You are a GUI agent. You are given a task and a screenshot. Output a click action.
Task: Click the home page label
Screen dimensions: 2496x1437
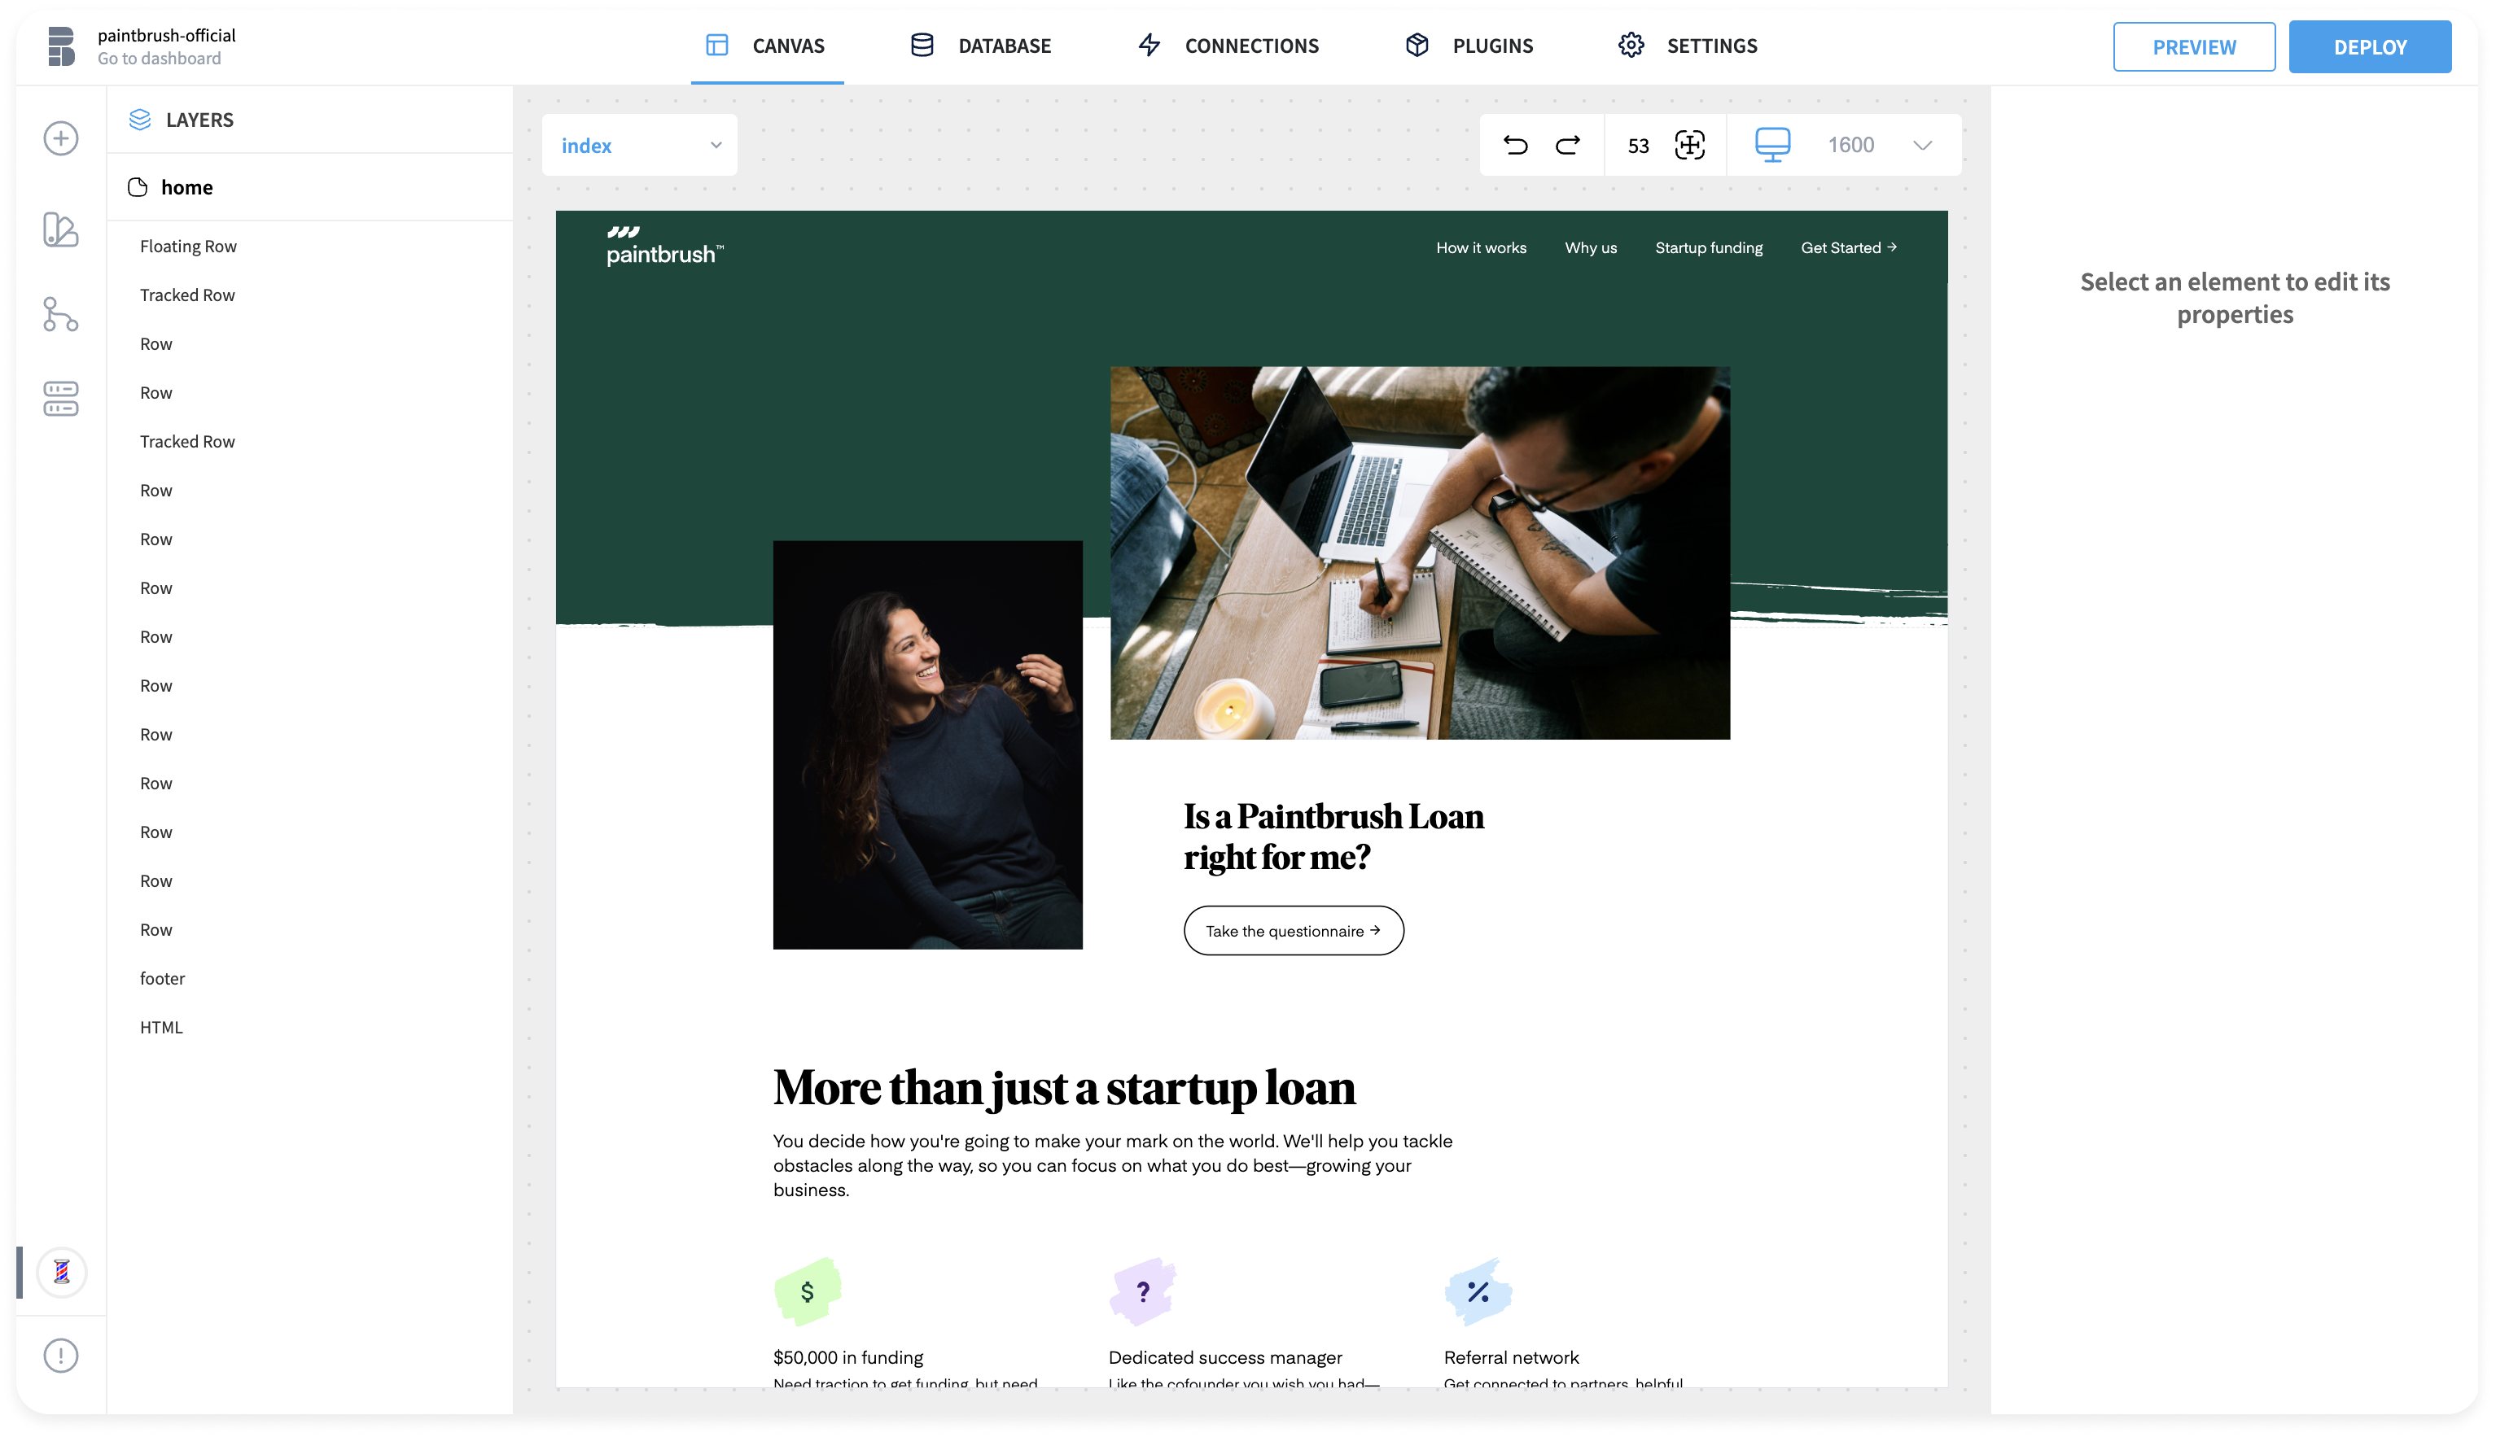187,186
